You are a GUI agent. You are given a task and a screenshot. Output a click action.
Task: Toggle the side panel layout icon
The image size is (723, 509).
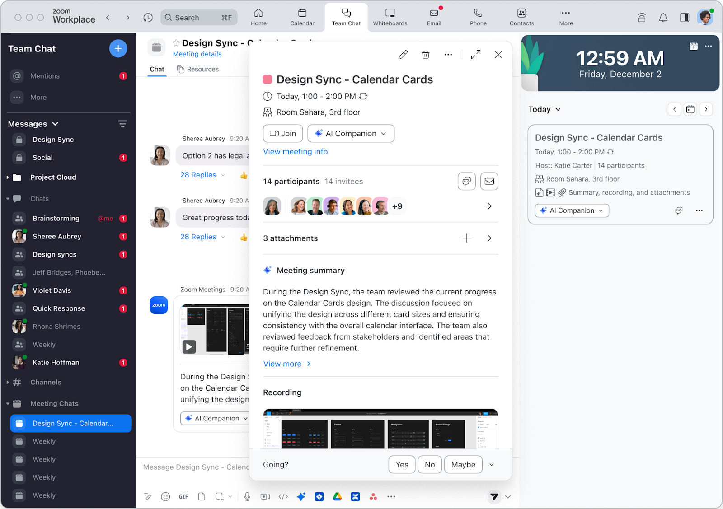click(x=685, y=18)
